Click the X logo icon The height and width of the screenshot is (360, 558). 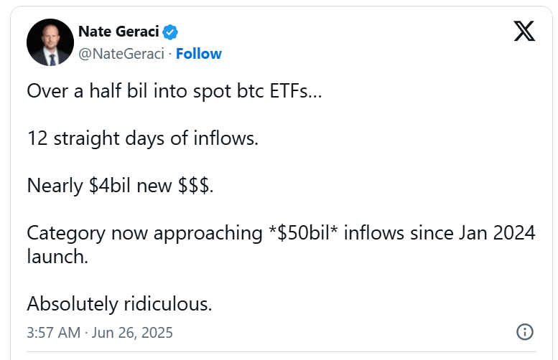[x=524, y=32]
